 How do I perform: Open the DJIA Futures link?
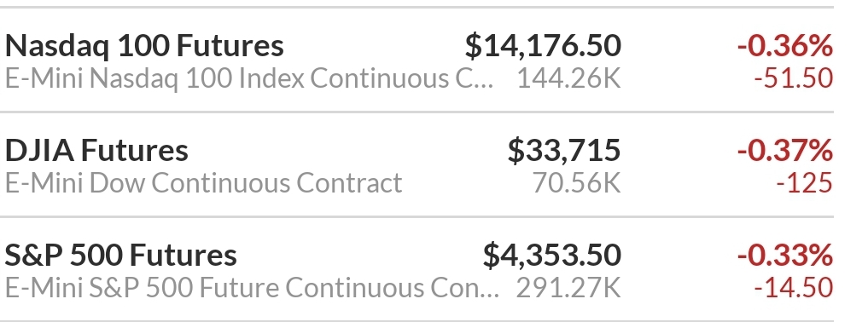pyautogui.click(x=97, y=150)
